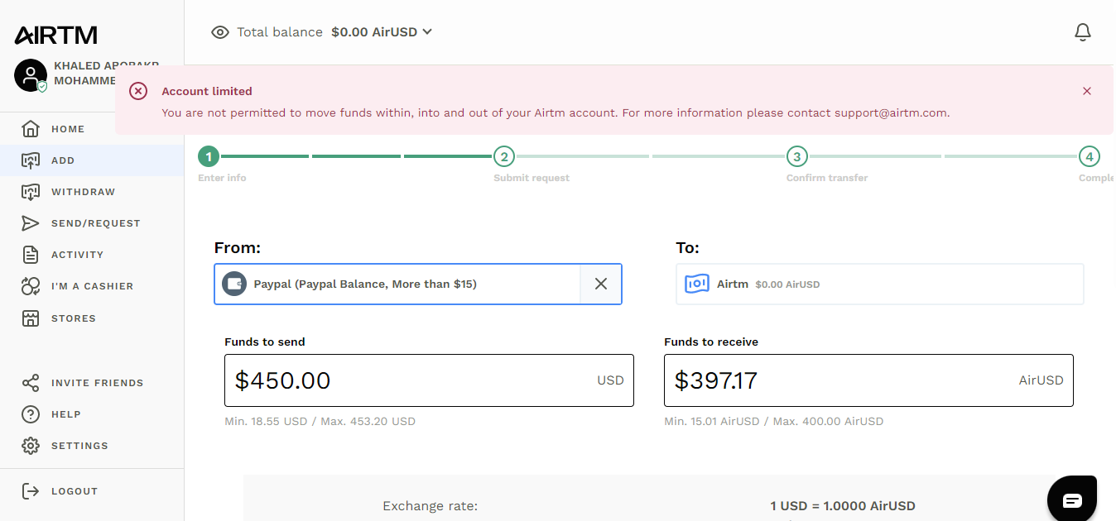Click the Withdraw icon

pyautogui.click(x=31, y=192)
